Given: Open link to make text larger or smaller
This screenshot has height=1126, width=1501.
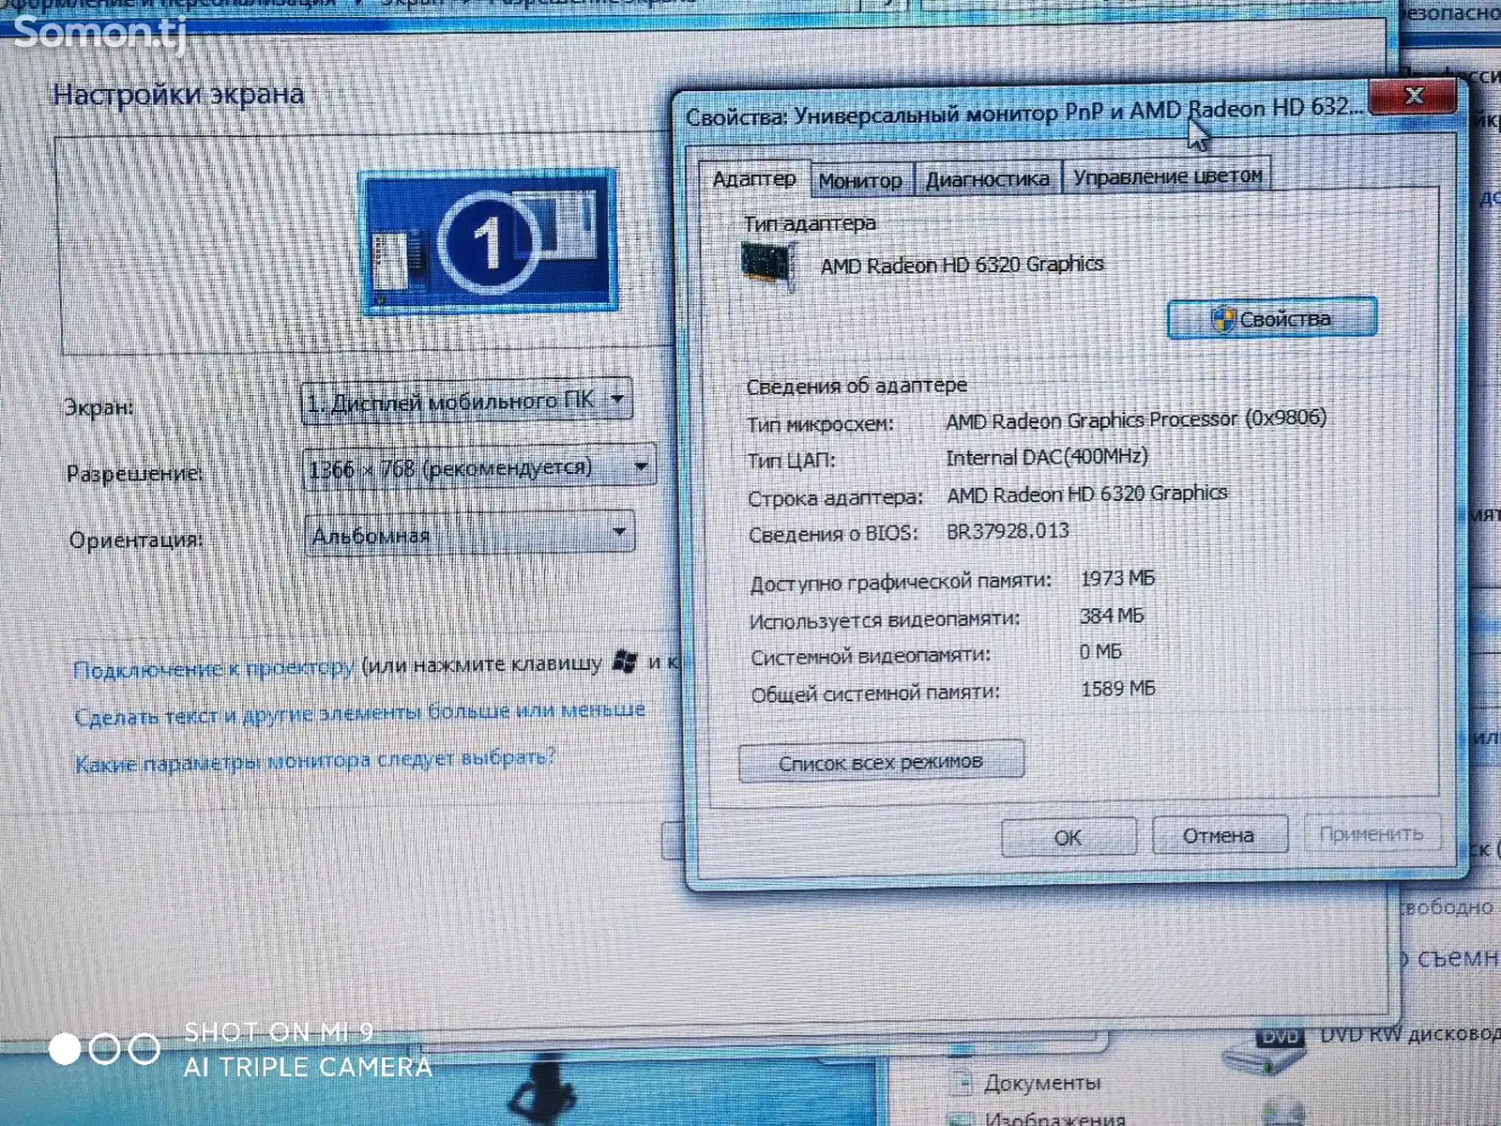Looking at the screenshot, I should click(x=359, y=714).
